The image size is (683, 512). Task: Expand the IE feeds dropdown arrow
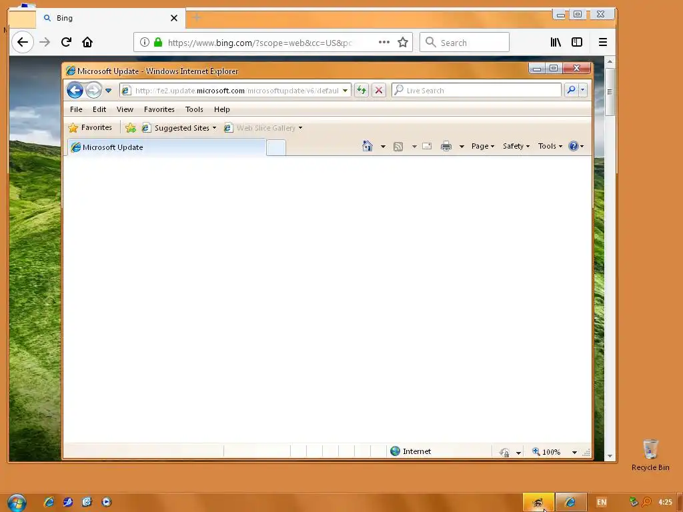click(414, 147)
